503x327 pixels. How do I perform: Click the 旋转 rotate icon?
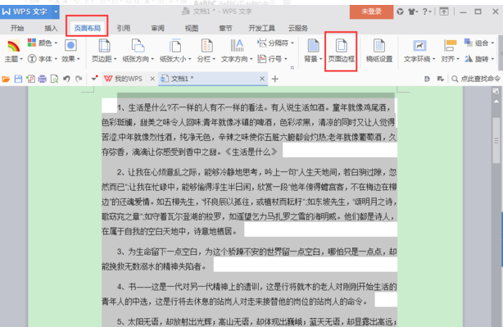pos(469,59)
